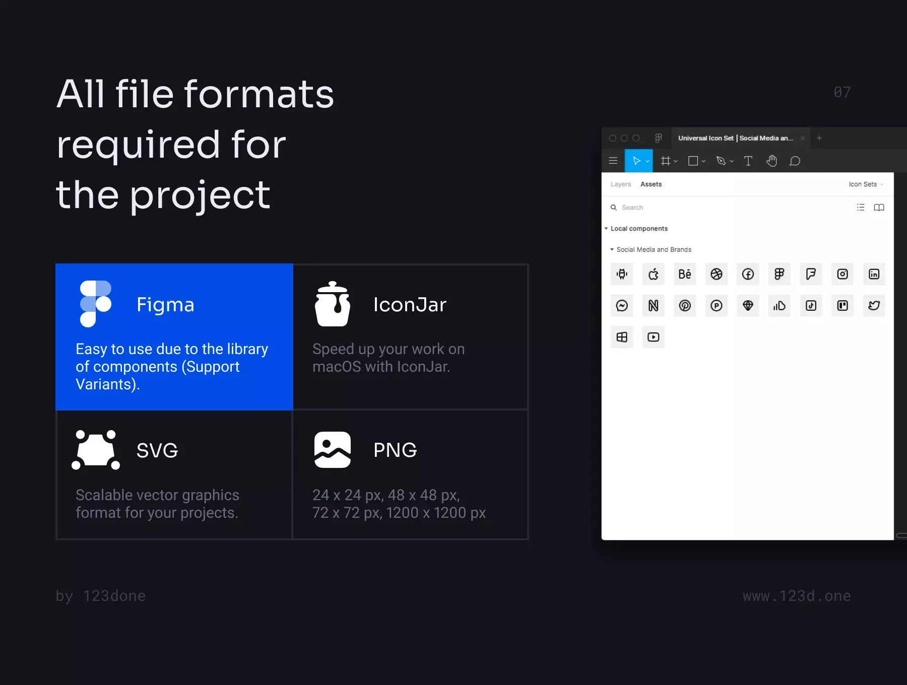Select the Apple logo component
The image size is (907, 685).
(654, 274)
